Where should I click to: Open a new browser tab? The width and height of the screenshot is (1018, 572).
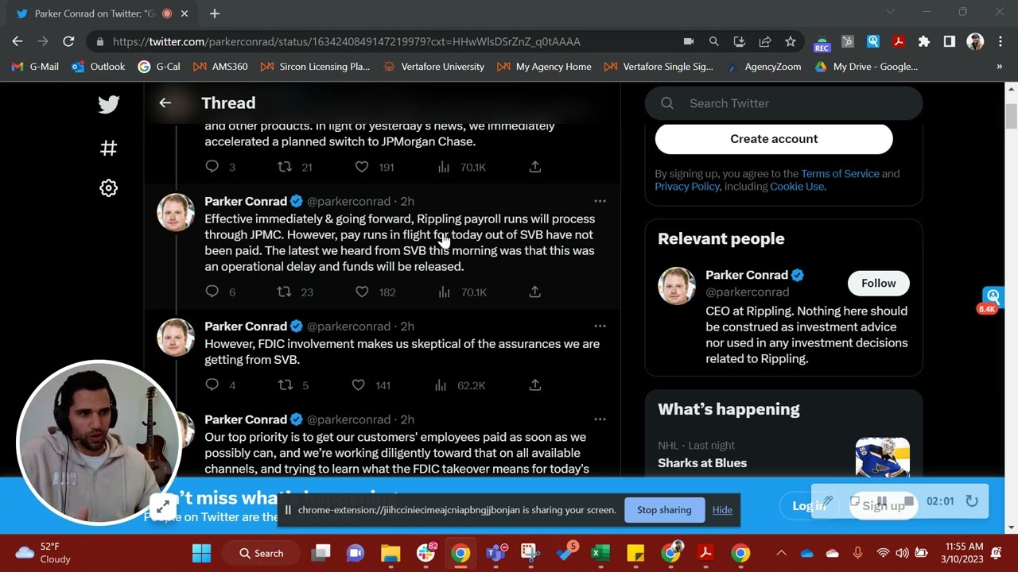(x=215, y=14)
